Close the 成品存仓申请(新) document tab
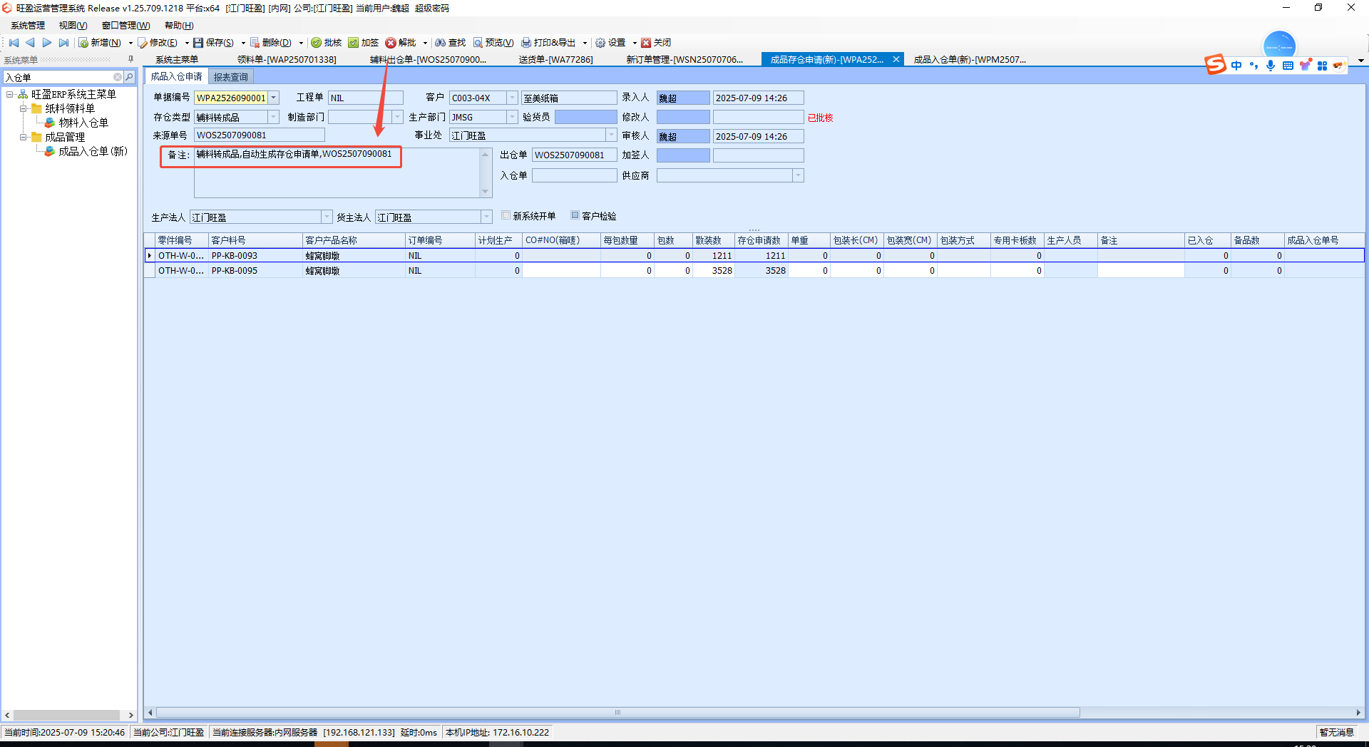 tap(896, 60)
